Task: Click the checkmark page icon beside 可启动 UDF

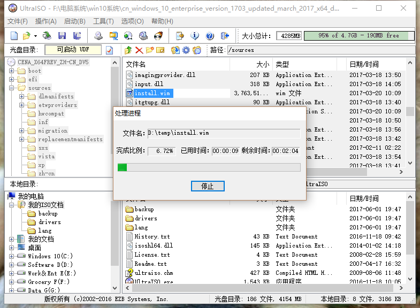Action: [x=109, y=50]
